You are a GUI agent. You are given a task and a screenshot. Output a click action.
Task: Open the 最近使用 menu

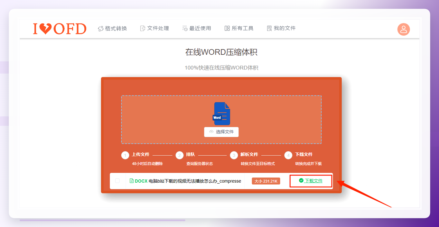(x=197, y=28)
